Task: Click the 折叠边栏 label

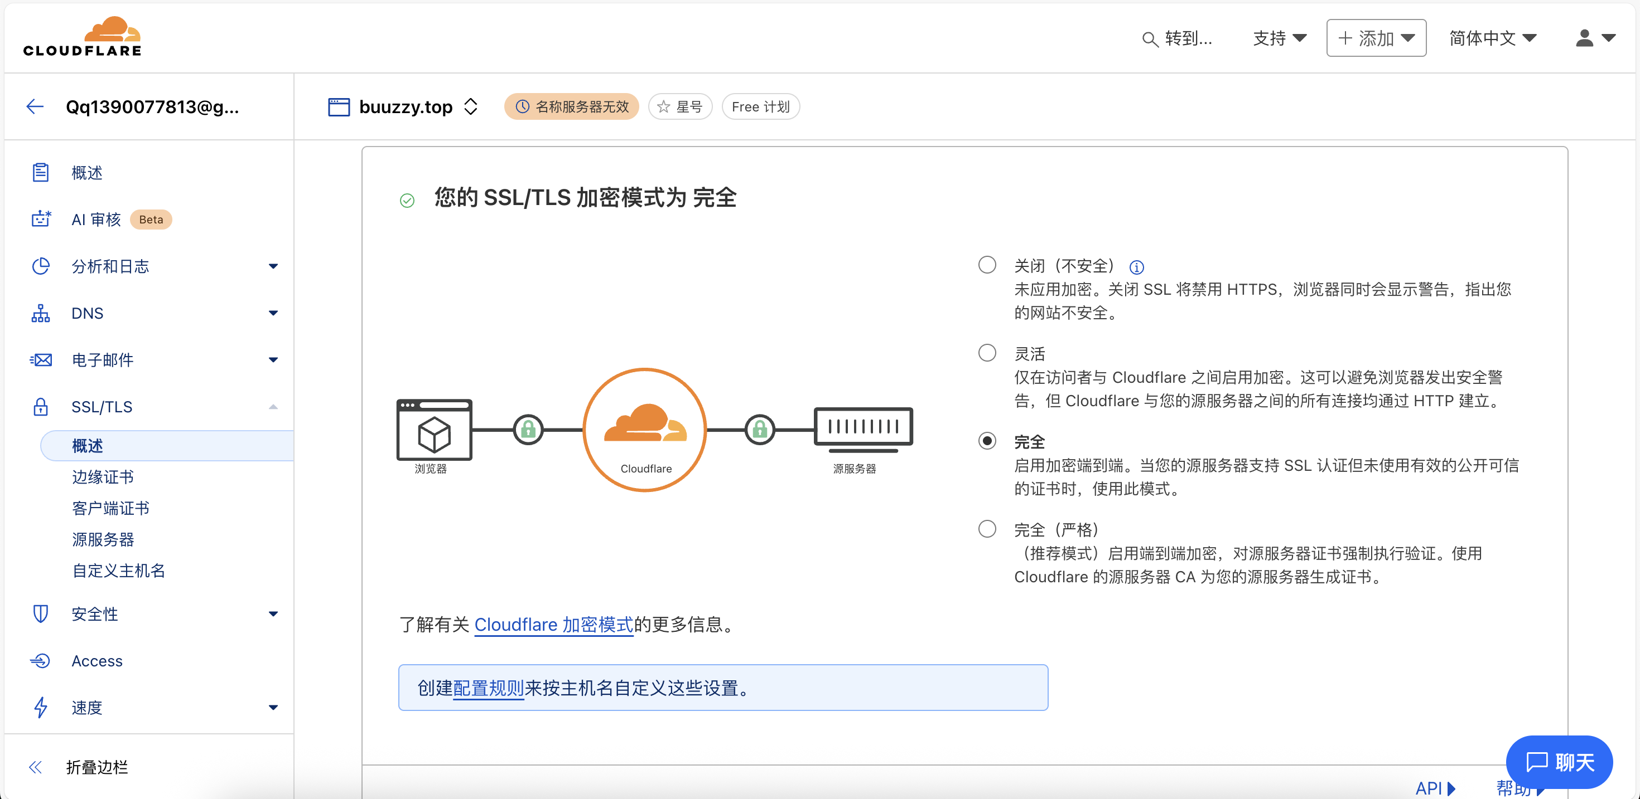Action: (97, 767)
